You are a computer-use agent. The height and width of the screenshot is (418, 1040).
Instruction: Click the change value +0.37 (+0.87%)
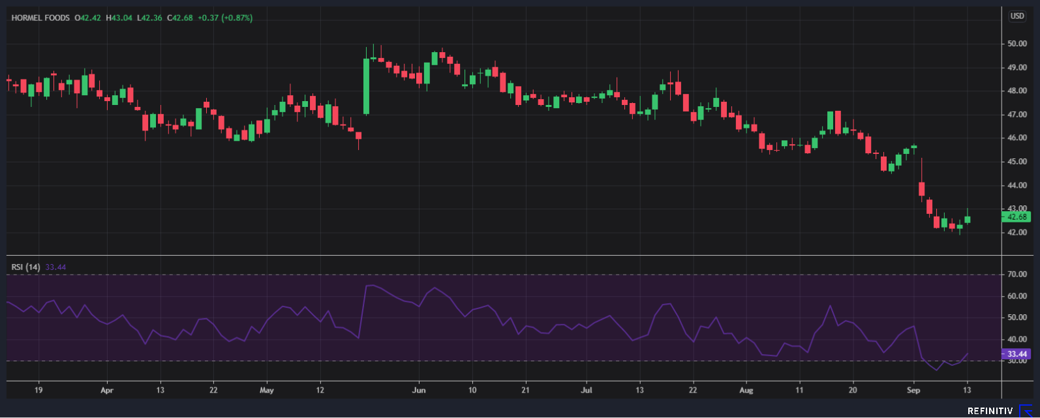(x=225, y=18)
